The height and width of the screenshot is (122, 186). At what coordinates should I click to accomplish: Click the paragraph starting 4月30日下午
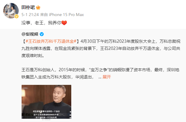101,48
